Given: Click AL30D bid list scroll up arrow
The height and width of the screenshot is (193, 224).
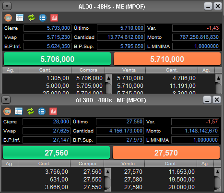Looking at the screenshot, I should (x=108, y=172).
